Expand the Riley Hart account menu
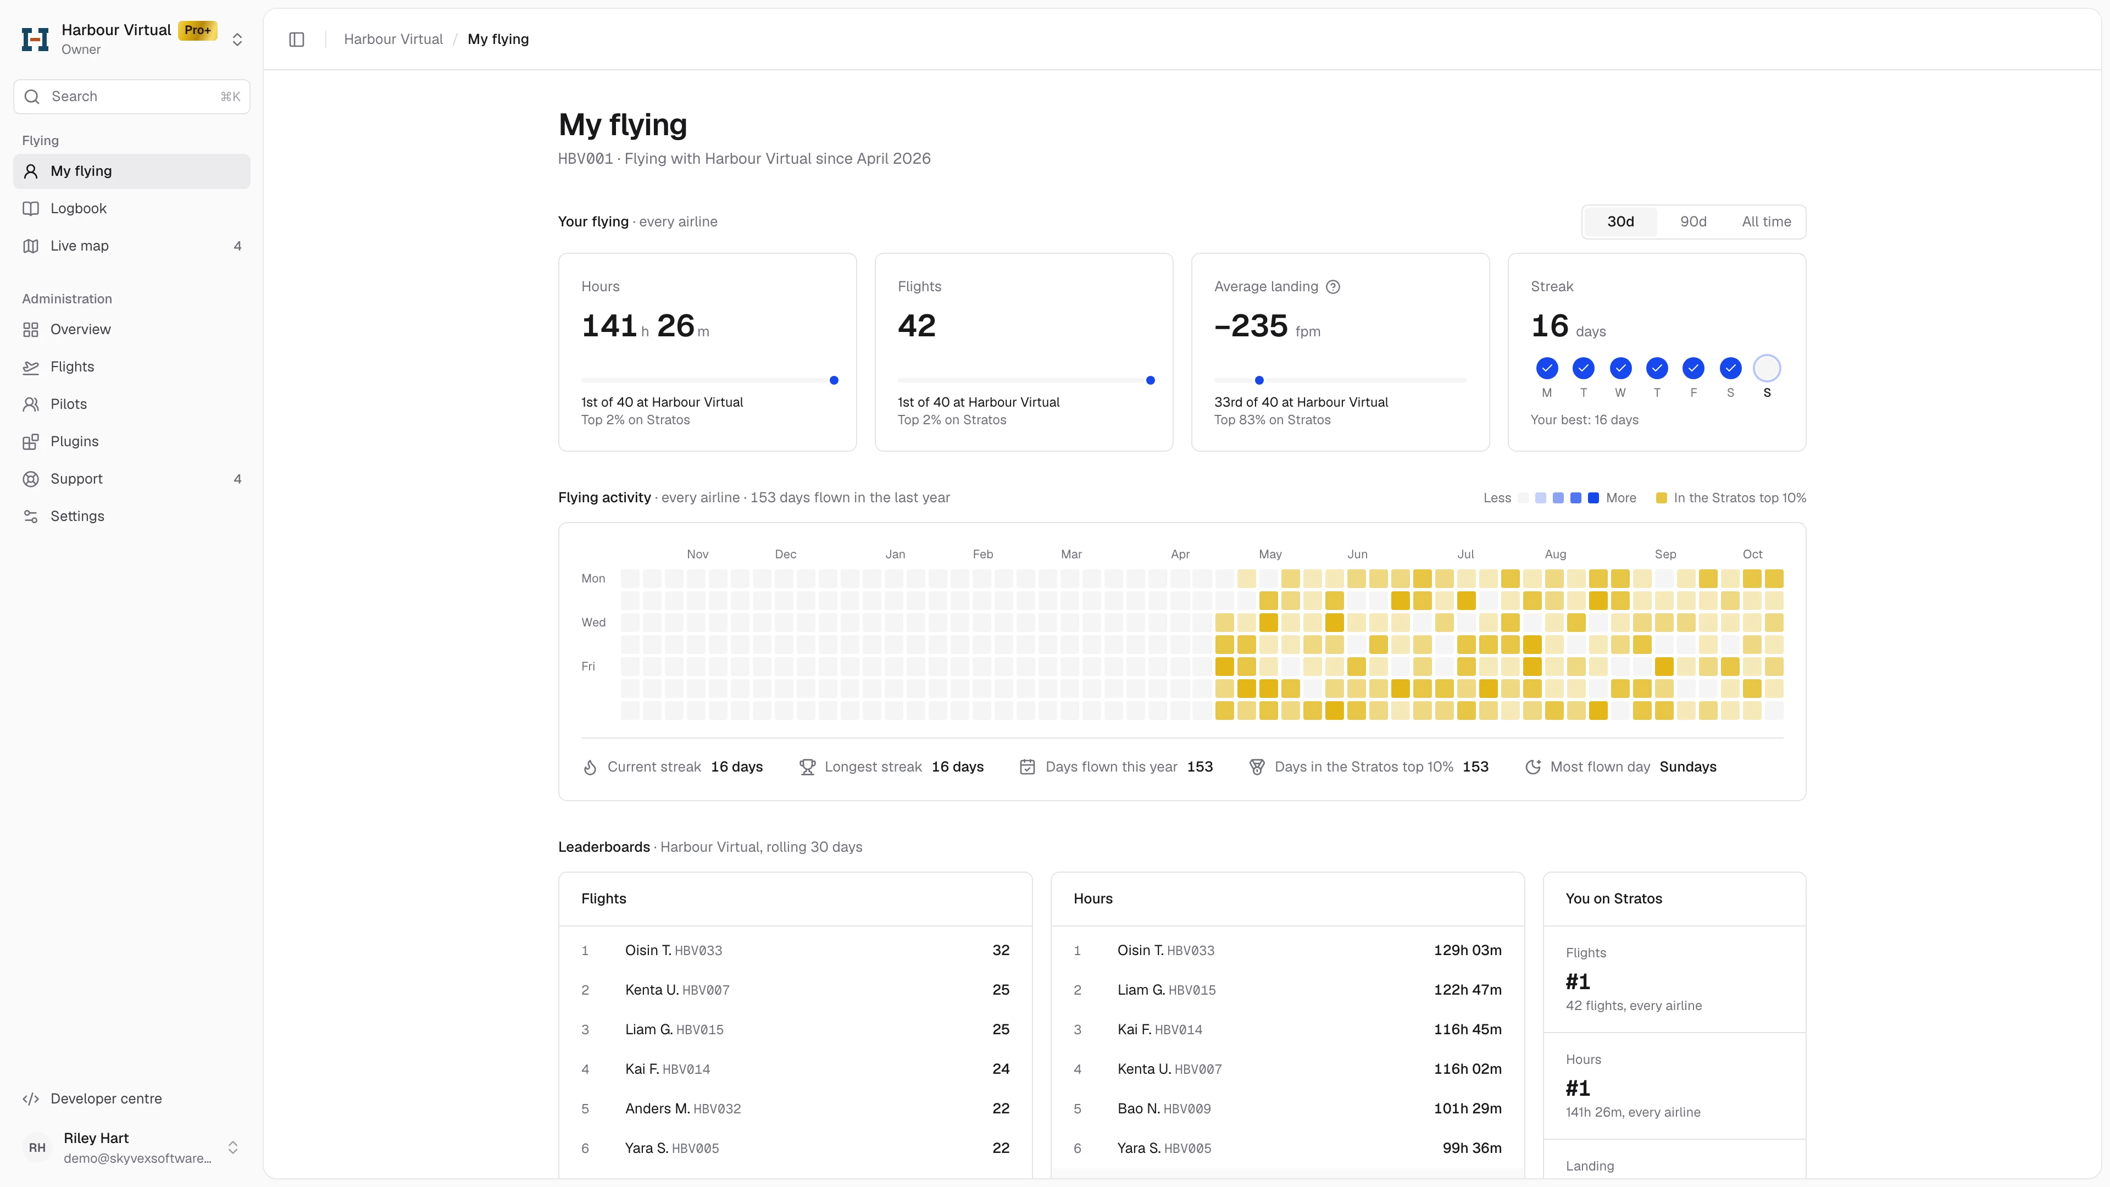This screenshot has width=2110, height=1187. (232, 1147)
